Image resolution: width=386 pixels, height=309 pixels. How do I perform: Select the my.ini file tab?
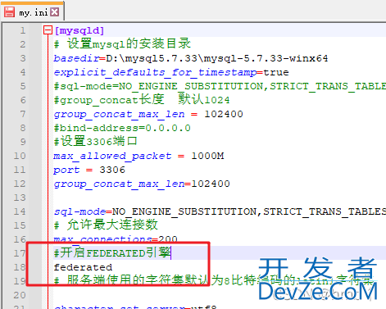pyautogui.click(x=32, y=11)
